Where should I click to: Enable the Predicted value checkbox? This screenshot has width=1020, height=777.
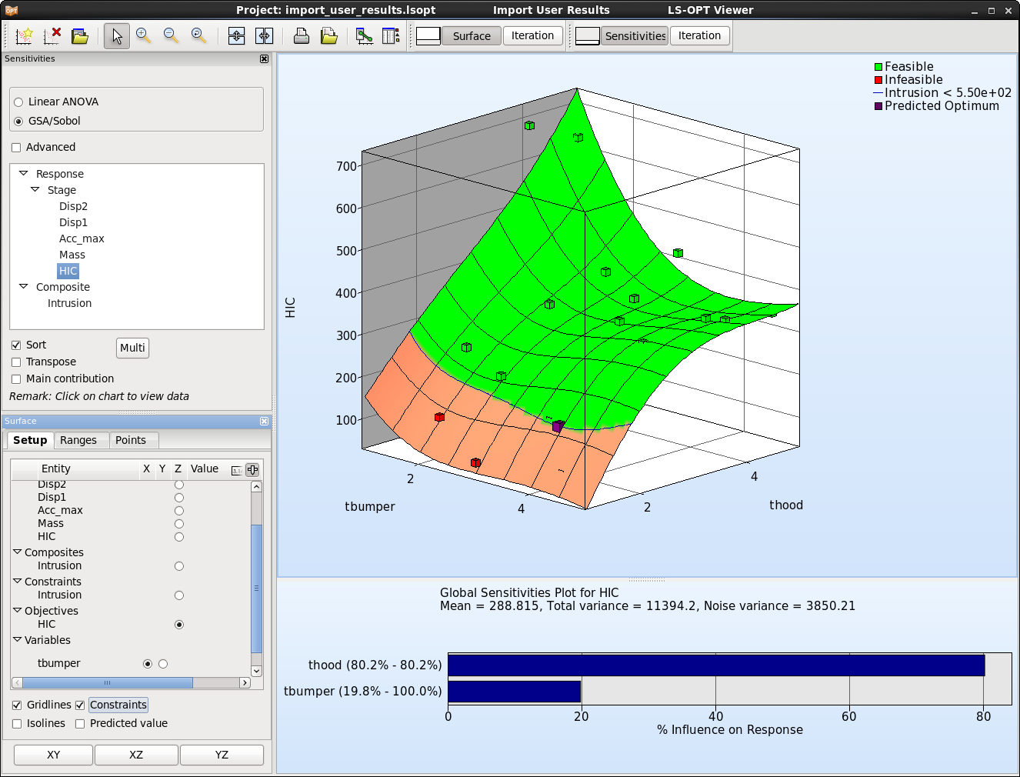[80, 723]
